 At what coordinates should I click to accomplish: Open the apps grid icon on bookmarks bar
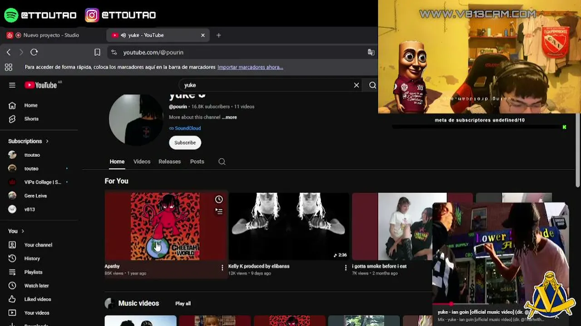9,67
